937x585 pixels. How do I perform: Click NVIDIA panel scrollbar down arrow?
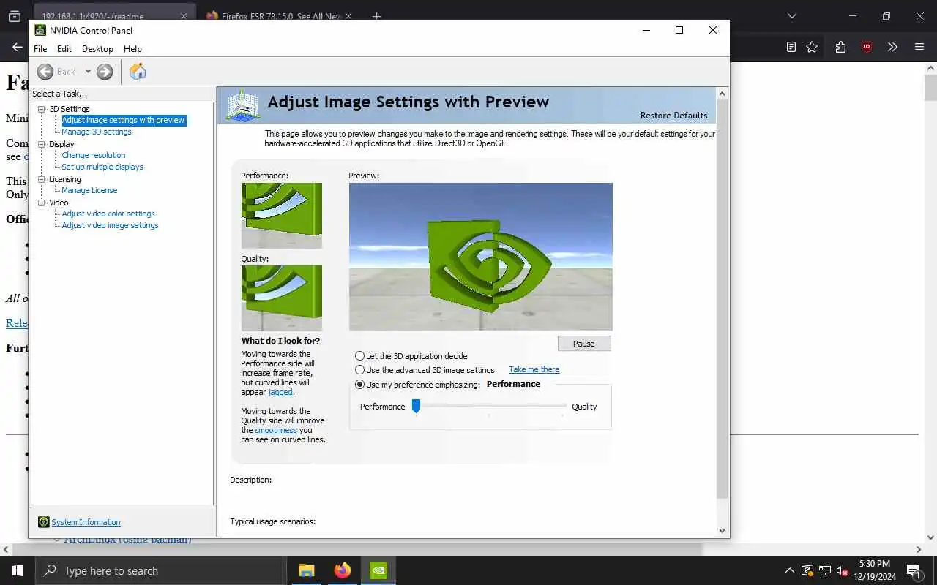pyautogui.click(x=722, y=531)
